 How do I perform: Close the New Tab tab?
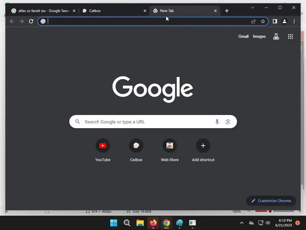[x=215, y=11]
